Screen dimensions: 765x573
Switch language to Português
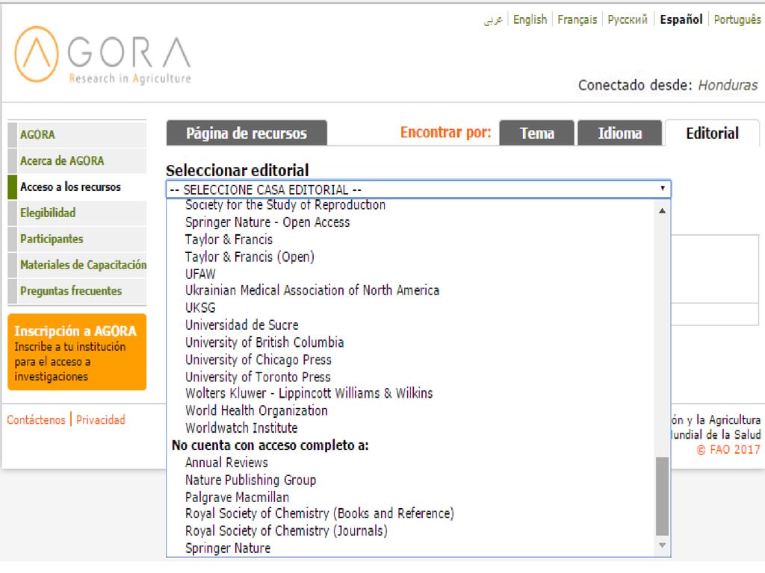[737, 19]
